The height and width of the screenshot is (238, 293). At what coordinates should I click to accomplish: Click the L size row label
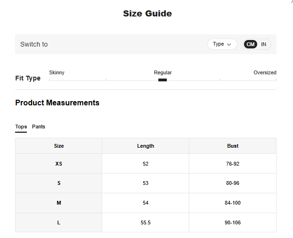coord(59,222)
